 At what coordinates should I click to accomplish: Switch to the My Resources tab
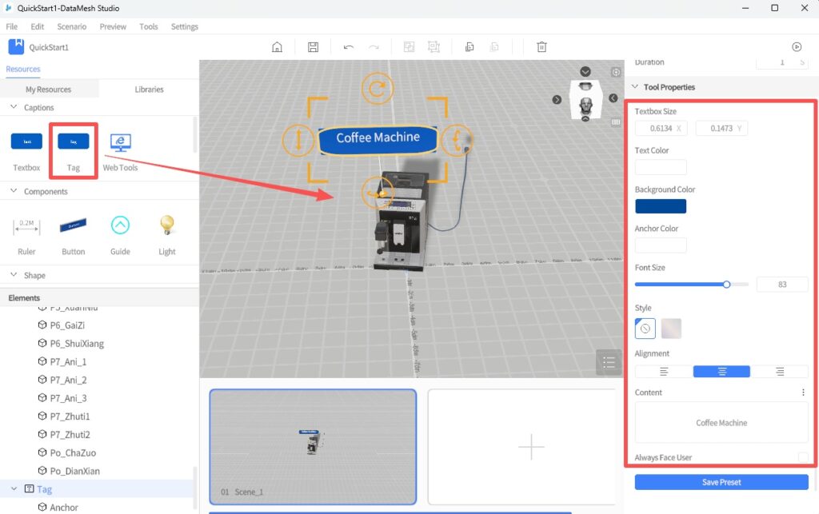click(48, 90)
